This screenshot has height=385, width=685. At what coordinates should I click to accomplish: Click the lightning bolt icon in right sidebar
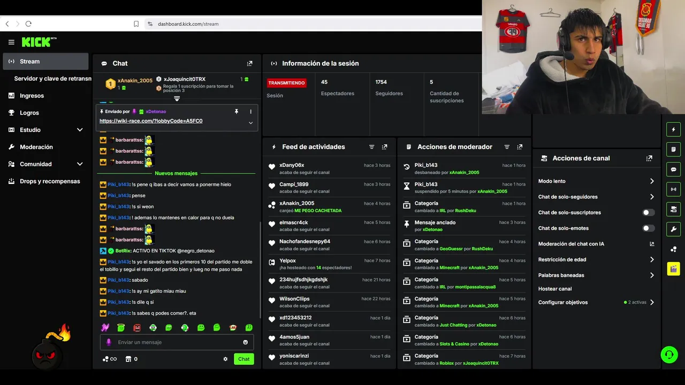[x=673, y=129]
